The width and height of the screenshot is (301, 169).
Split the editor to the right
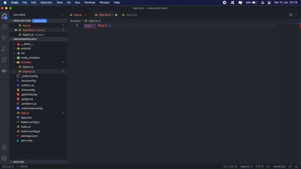tap(291, 15)
